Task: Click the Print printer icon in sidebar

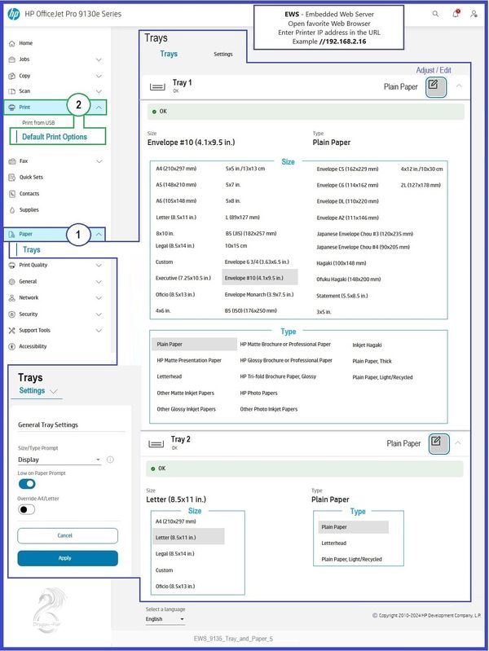Action: pyautogui.click(x=11, y=107)
